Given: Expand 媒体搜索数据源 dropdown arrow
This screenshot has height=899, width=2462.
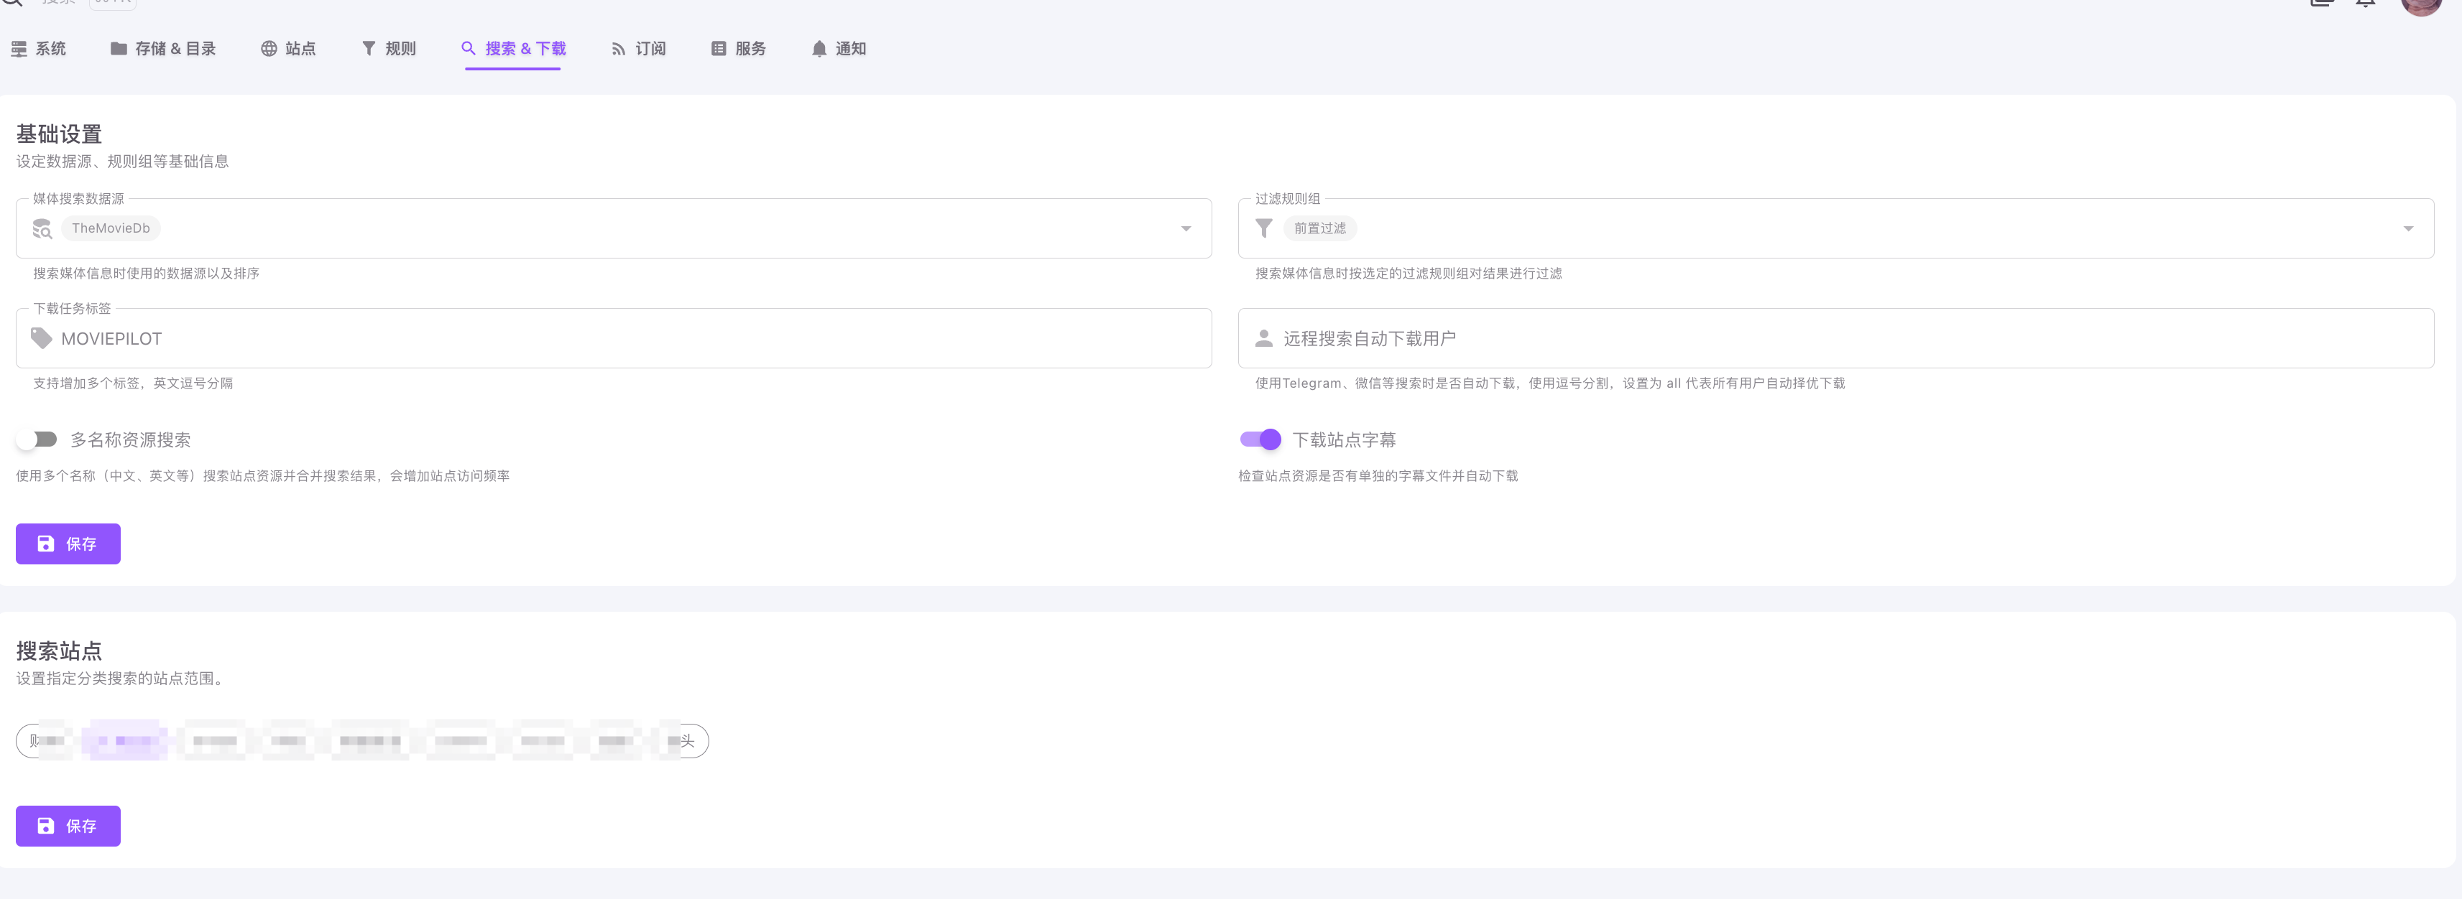Looking at the screenshot, I should pos(1185,228).
